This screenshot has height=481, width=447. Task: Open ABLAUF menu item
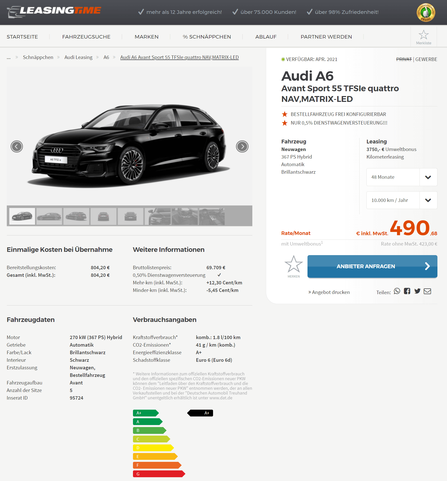point(266,37)
